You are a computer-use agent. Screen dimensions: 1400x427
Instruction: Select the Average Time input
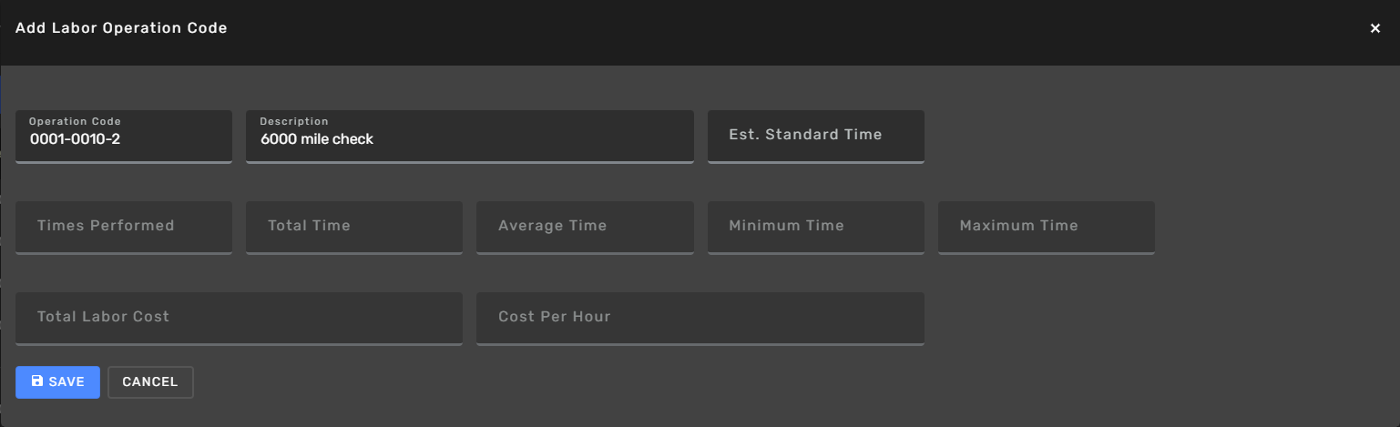pyautogui.click(x=585, y=228)
